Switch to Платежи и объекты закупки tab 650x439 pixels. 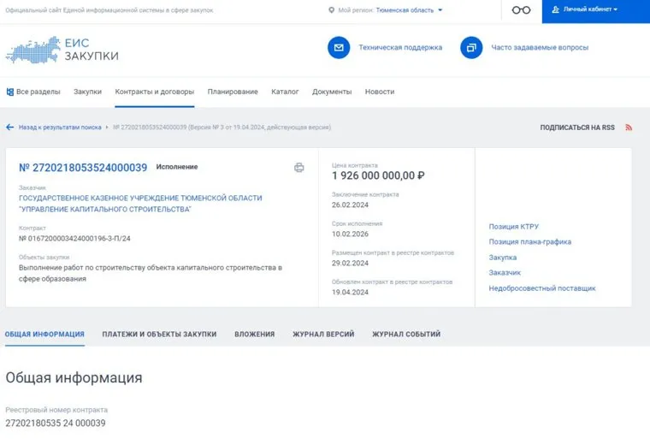159,334
